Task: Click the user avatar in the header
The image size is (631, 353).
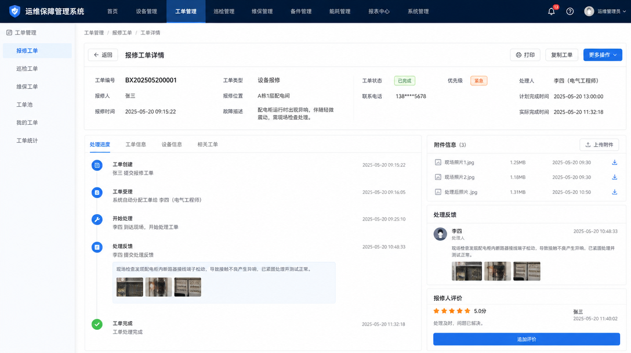Action: (x=589, y=11)
